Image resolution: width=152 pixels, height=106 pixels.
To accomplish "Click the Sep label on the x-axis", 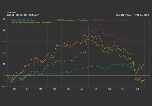I will [123, 89].
